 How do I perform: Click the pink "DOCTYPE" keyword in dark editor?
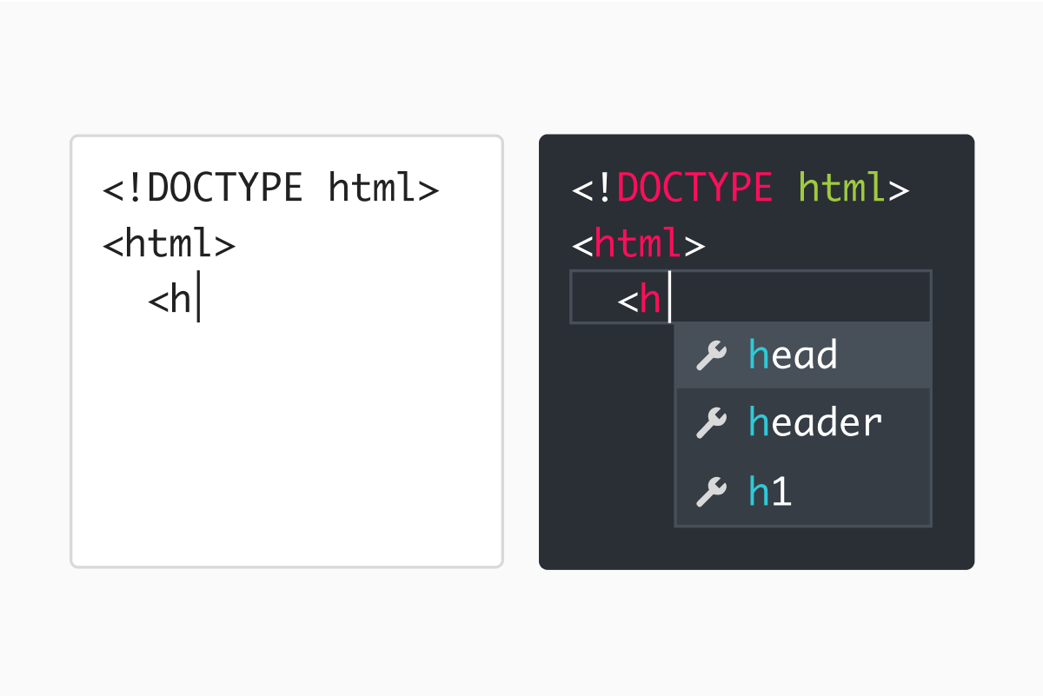(694, 188)
